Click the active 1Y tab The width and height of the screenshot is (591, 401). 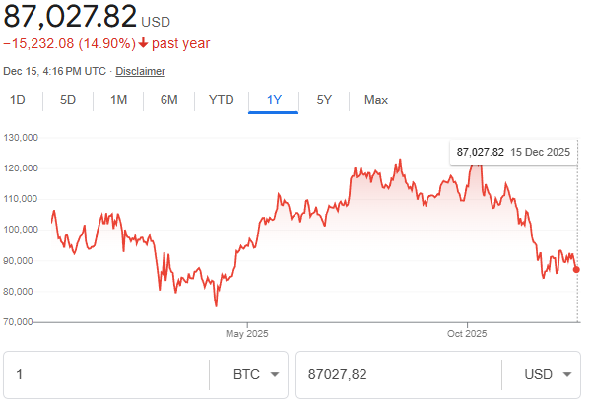[x=274, y=100]
